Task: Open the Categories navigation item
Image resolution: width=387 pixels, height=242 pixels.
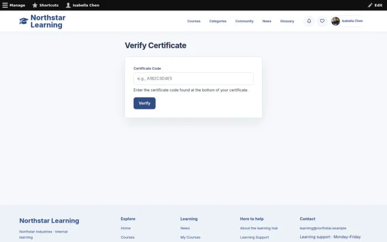Action: (218, 21)
